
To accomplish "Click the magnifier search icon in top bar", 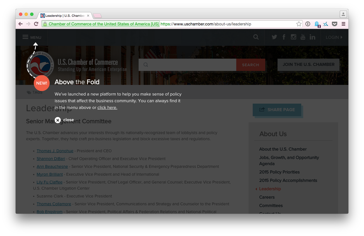I will pyautogui.click(x=256, y=37).
